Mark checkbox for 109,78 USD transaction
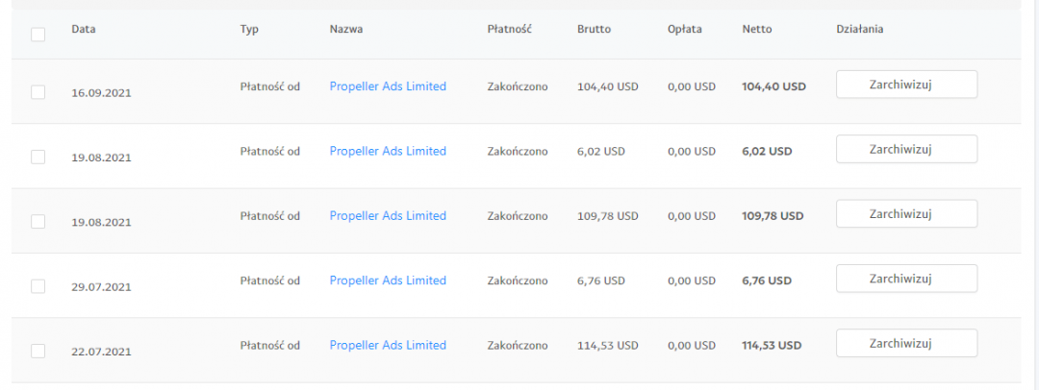The height and width of the screenshot is (390, 1039). [x=38, y=221]
